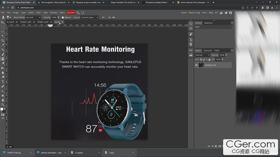Image resolution: width=280 pixels, height=157 pixels.
Task: Toggle Quick Mask mode icon
Action: (3, 114)
